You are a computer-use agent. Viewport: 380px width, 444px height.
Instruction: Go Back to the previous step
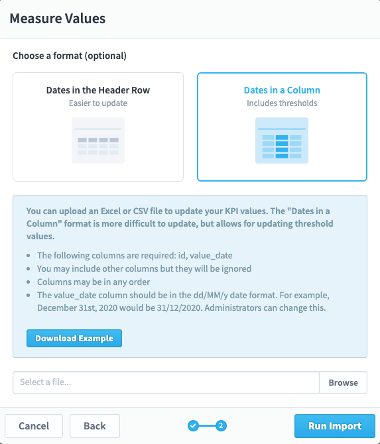pyautogui.click(x=95, y=426)
